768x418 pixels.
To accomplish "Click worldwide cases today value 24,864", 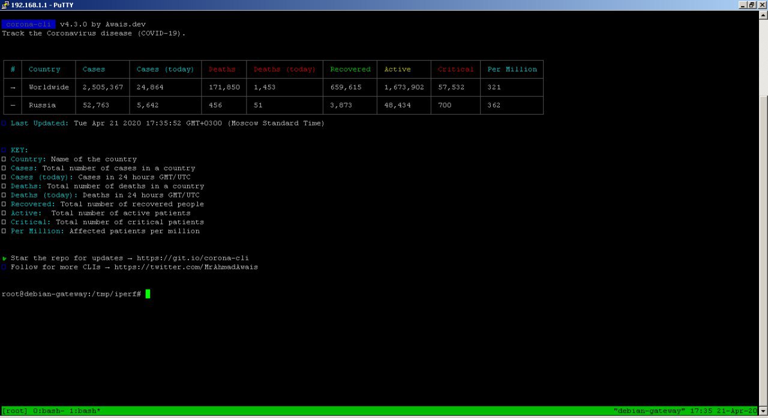I will [x=150, y=88].
